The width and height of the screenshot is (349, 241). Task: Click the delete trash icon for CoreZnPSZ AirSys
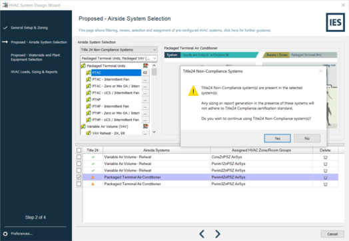coord(325,157)
